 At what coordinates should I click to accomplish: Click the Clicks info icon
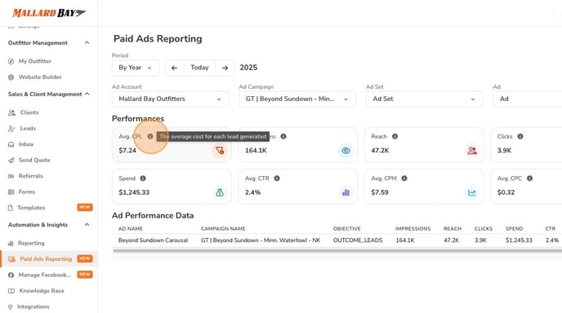520,136
